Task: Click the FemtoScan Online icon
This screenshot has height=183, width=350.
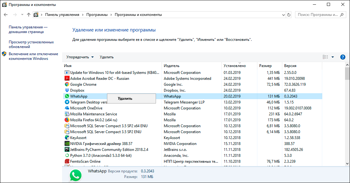Action: coord(67,161)
